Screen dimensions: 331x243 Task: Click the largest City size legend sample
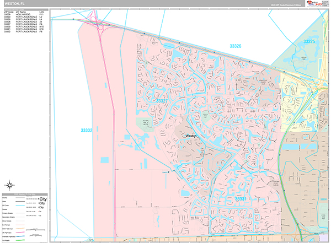point(42,199)
